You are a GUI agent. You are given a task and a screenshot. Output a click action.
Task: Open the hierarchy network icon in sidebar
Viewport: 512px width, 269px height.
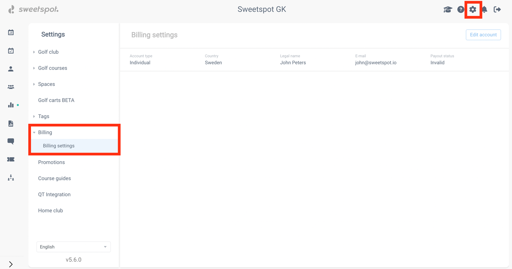click(11, 178)
